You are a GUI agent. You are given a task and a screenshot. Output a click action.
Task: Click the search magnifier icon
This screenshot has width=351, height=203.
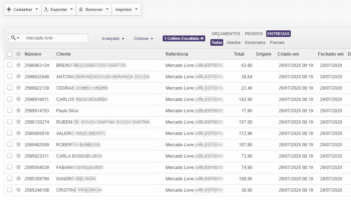(14, 38)
